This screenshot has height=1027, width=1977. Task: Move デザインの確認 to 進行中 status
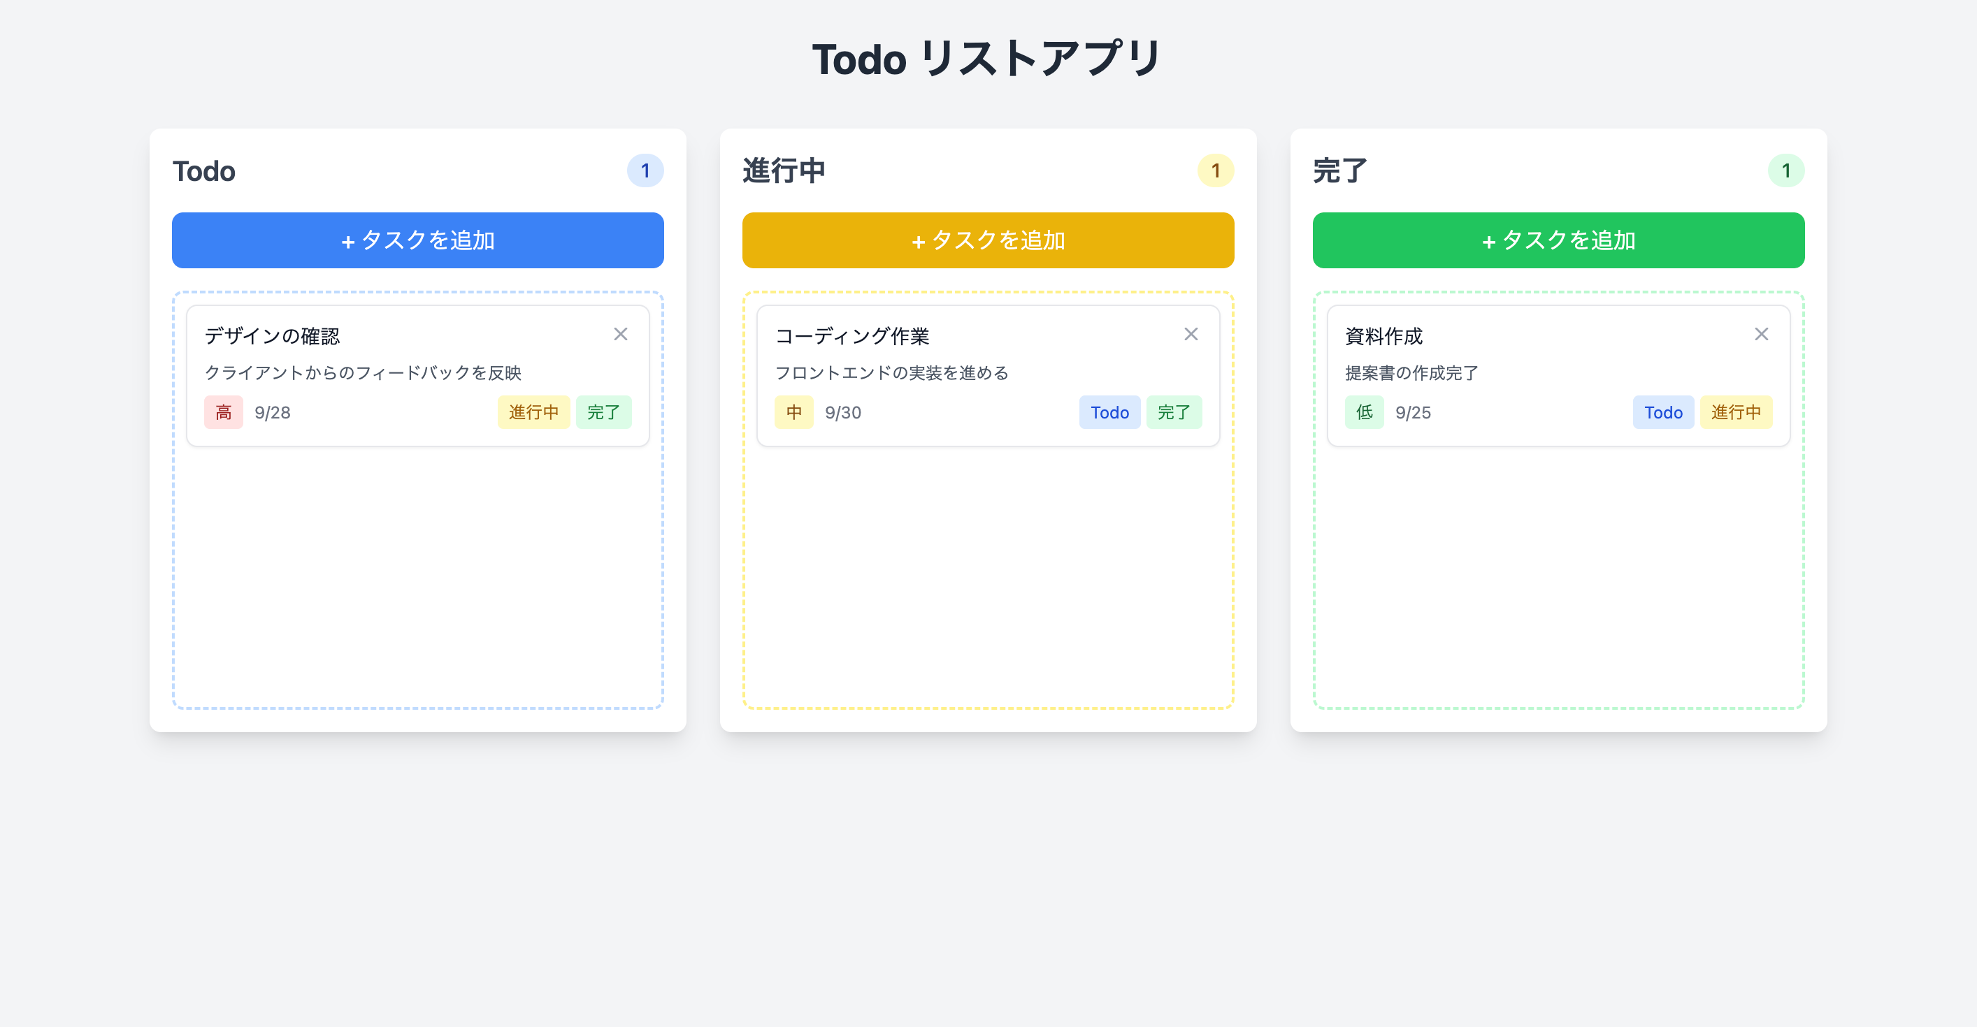coord(533,412)
